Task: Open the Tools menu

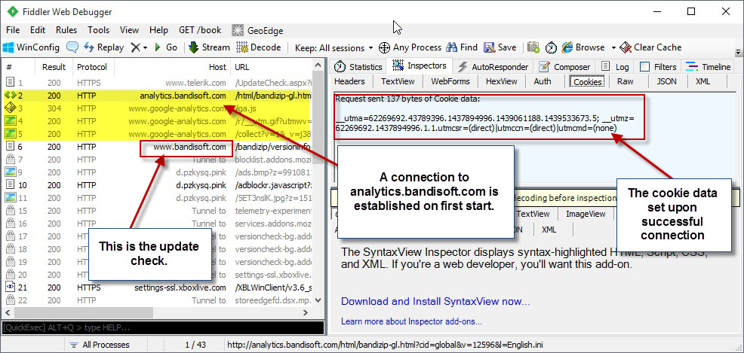Action: 99,30
